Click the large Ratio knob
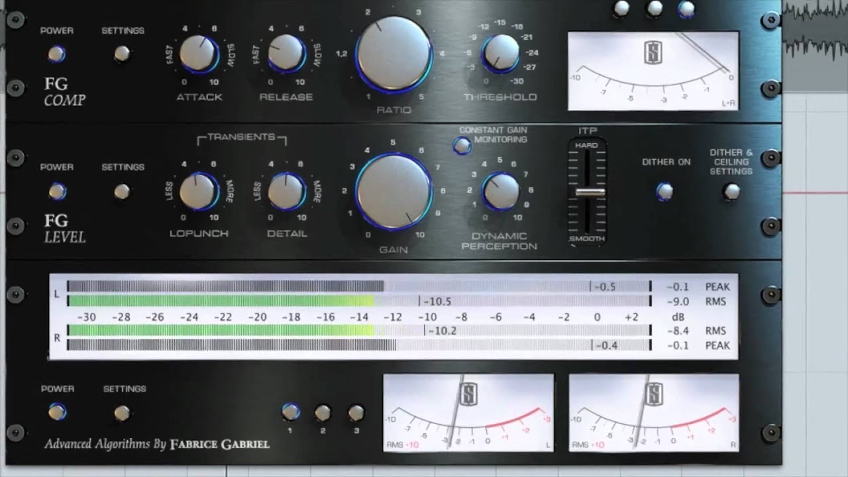Viewport: 848px width, 477px height. 394,54
